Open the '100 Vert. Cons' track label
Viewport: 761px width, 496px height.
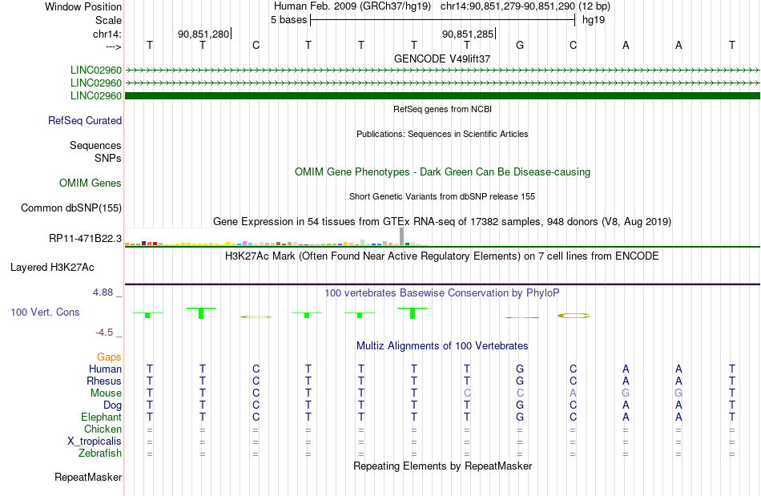(45, 312)
